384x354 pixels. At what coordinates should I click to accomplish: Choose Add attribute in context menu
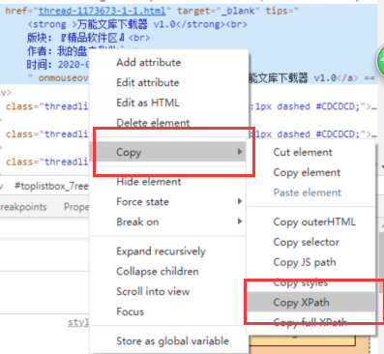(x=148, y=62)
